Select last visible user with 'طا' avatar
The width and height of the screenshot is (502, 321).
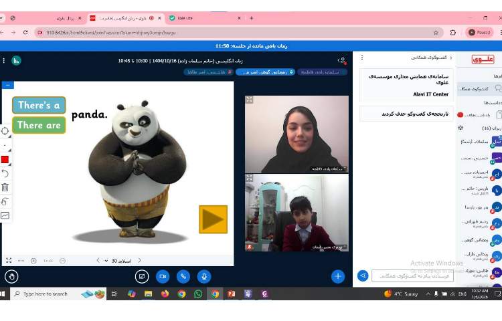click(x=480, y=272)
